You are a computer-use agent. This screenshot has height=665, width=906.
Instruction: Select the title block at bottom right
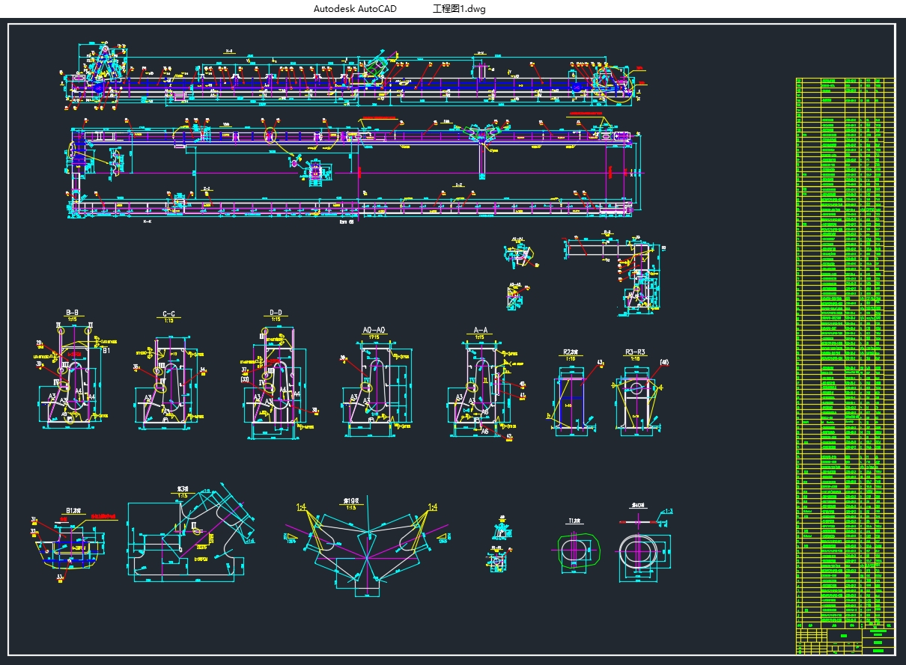click(x=845, y=641)
